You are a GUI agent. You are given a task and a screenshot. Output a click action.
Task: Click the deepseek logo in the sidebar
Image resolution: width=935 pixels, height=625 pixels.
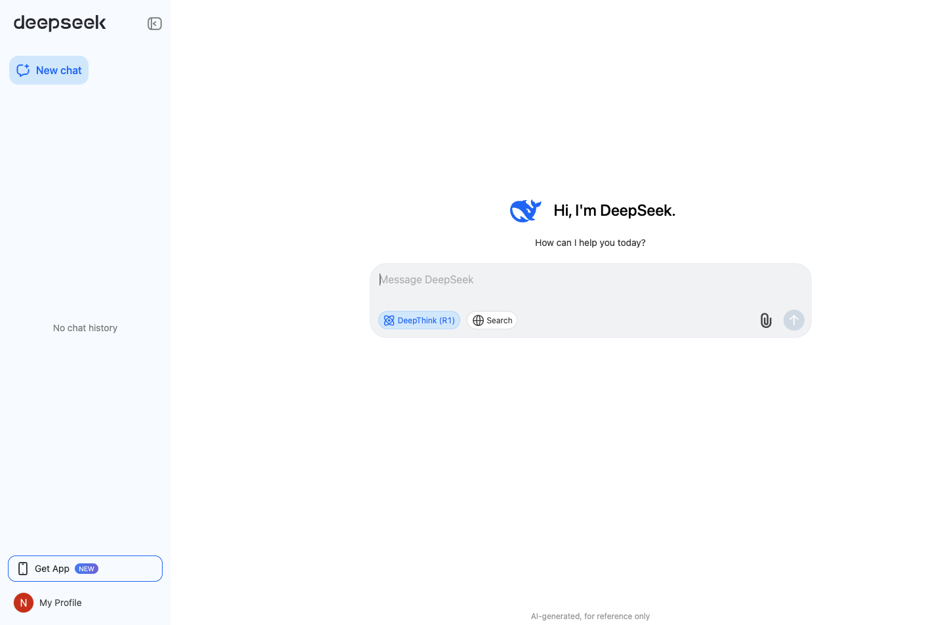pyautogui.click(x=60, y=23)
